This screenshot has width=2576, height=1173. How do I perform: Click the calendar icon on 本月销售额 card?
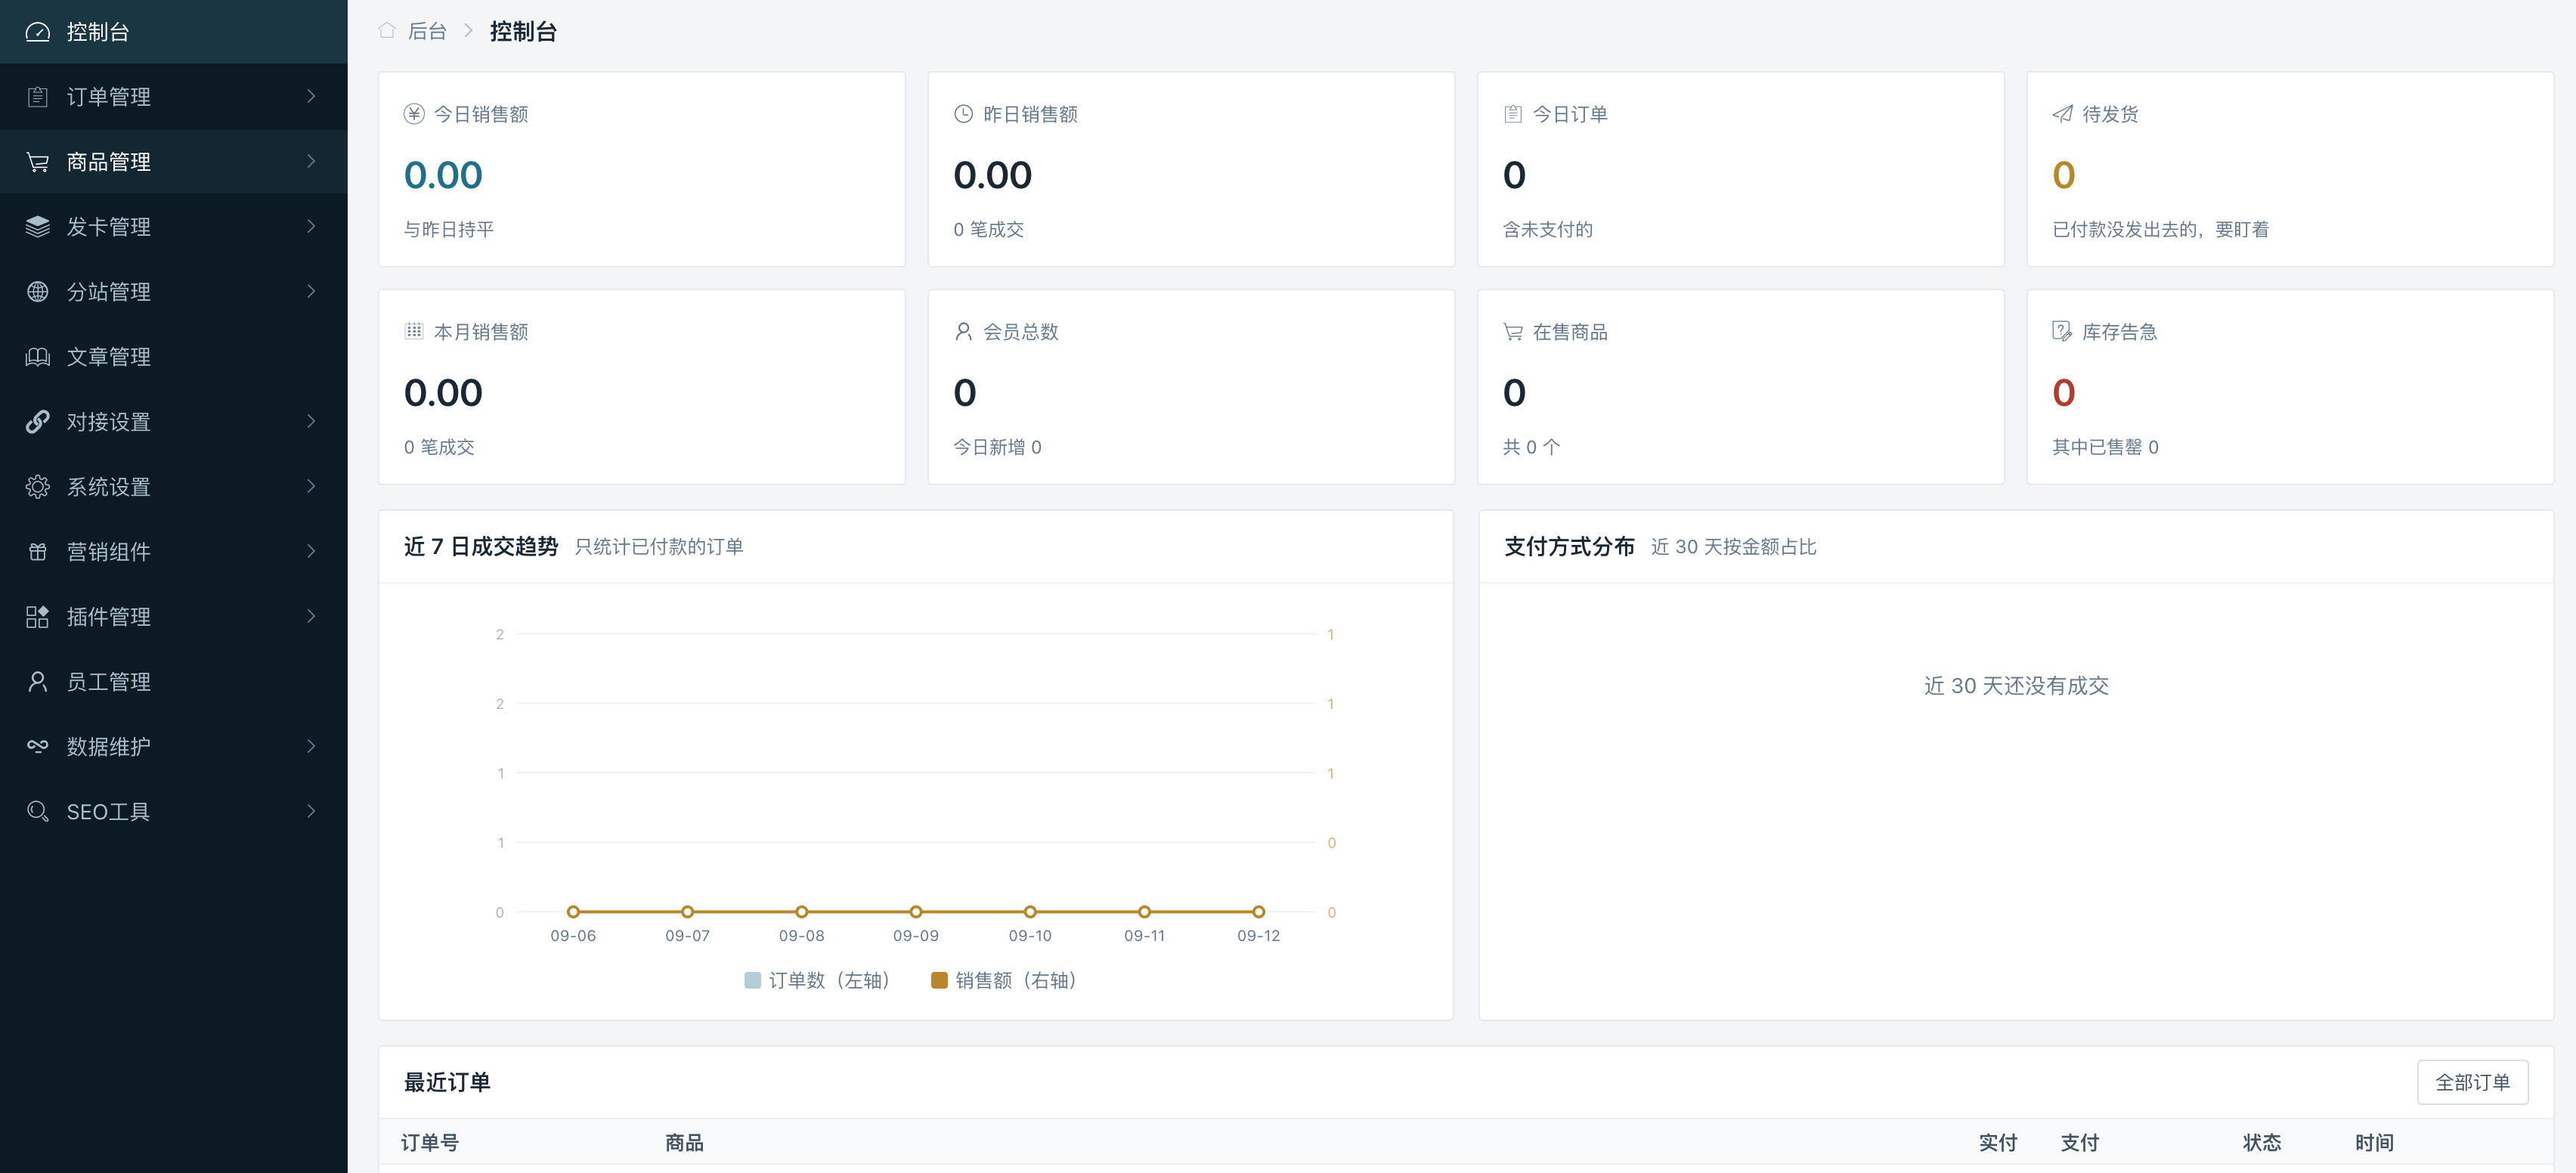tap(414, 331)
